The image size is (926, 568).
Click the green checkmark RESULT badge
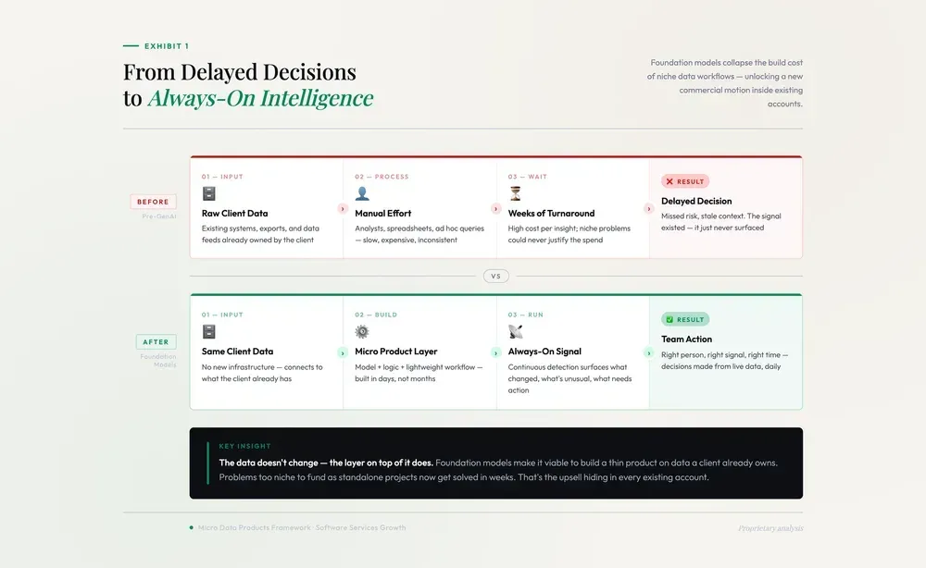pyautogui.click(x=685, y=320)
